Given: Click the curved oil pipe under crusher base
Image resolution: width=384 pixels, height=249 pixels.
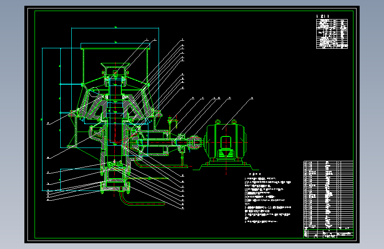Looking at the screenshot, I should pyautogui.click(x=142, y=199).
